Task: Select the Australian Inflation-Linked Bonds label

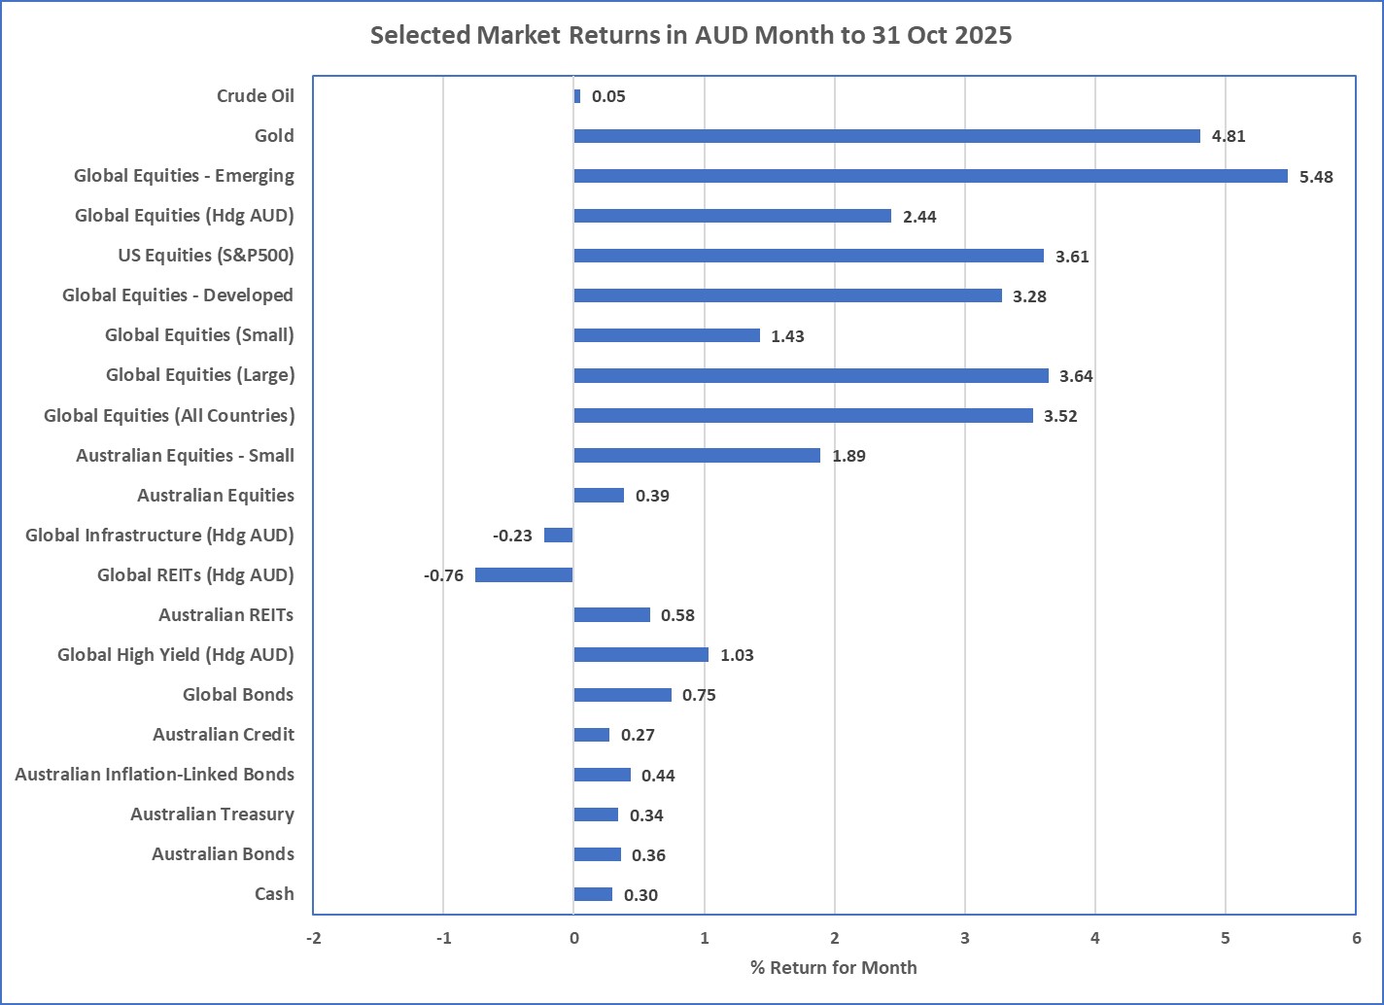Action: [x=155, y=775]
